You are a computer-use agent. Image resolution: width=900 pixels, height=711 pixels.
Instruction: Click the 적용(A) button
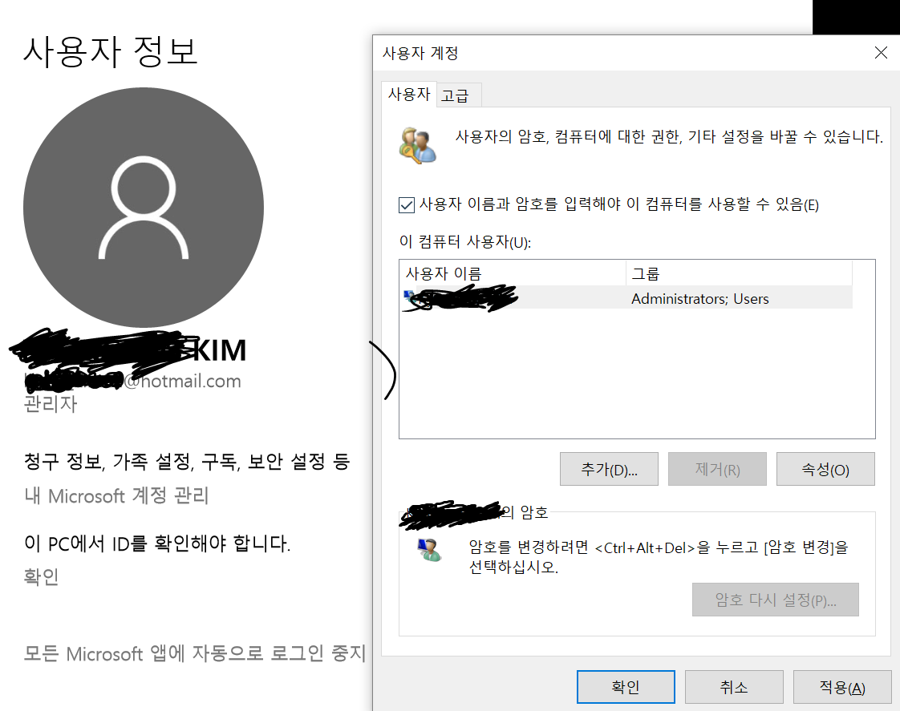point(842,687)
